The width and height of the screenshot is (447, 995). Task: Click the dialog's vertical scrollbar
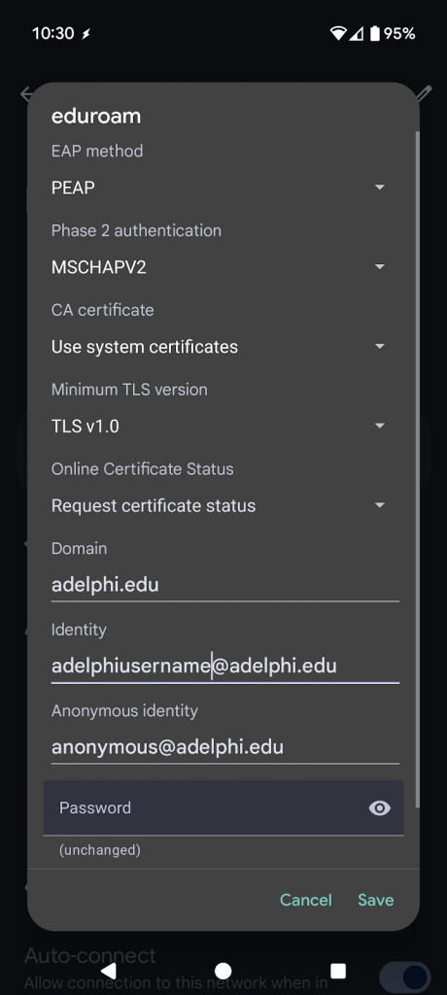pyautogui.click(x=417, y=469)
